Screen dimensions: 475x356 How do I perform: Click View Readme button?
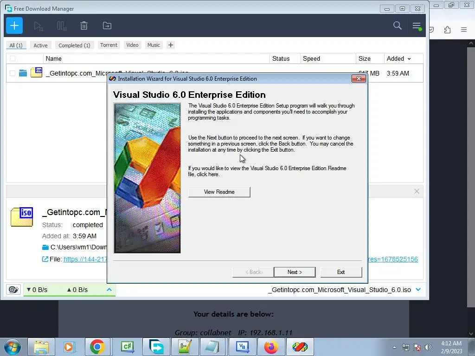(x=219, y=192)
